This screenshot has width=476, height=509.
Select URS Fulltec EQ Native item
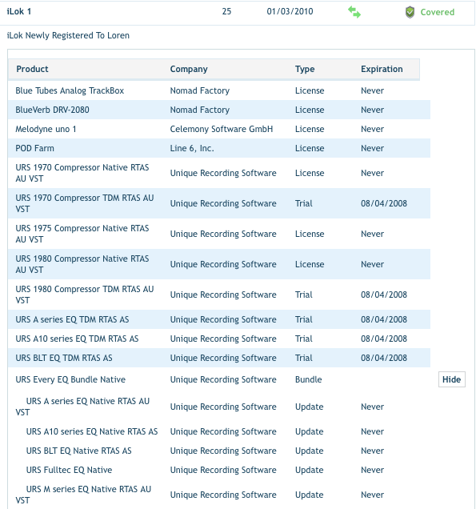click(x=69, y=470)
